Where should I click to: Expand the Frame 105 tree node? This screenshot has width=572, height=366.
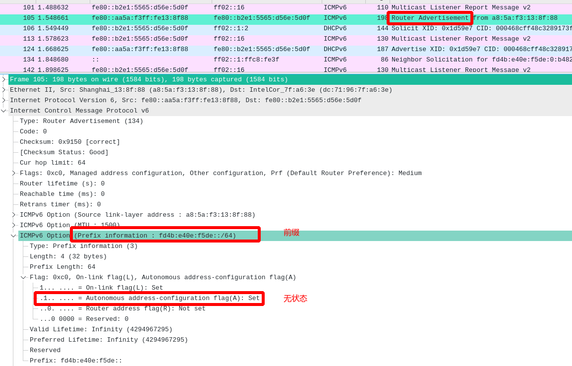4,79
